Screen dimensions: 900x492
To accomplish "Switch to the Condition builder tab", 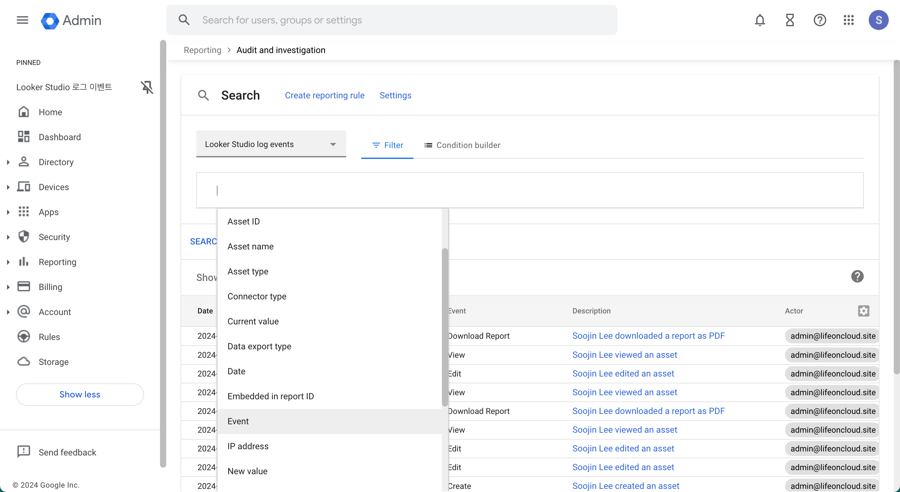I will [462, 145].
